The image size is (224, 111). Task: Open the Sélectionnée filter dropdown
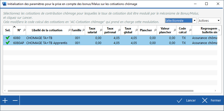pos(194,20)
